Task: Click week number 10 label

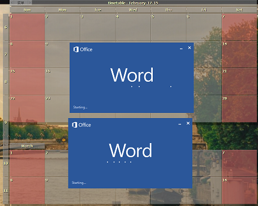Action: [6, 163]
